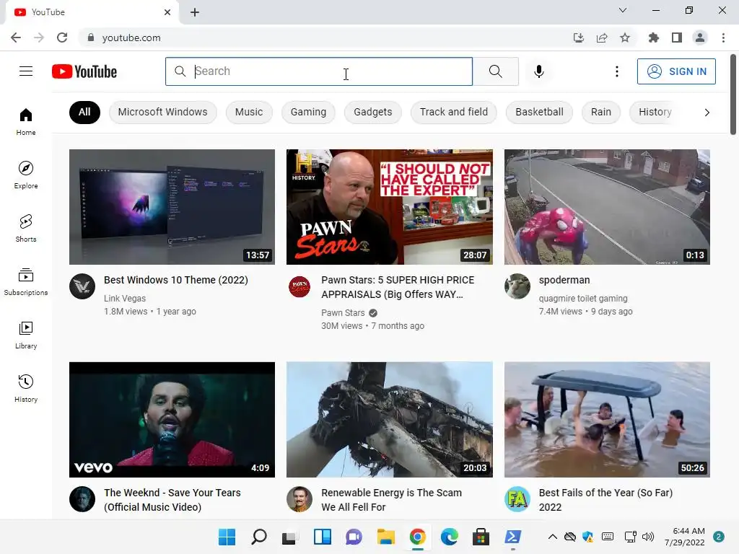The image size is (739, 554).
Task: Click Pawn Stars channel name
Action: pos(343,313)
